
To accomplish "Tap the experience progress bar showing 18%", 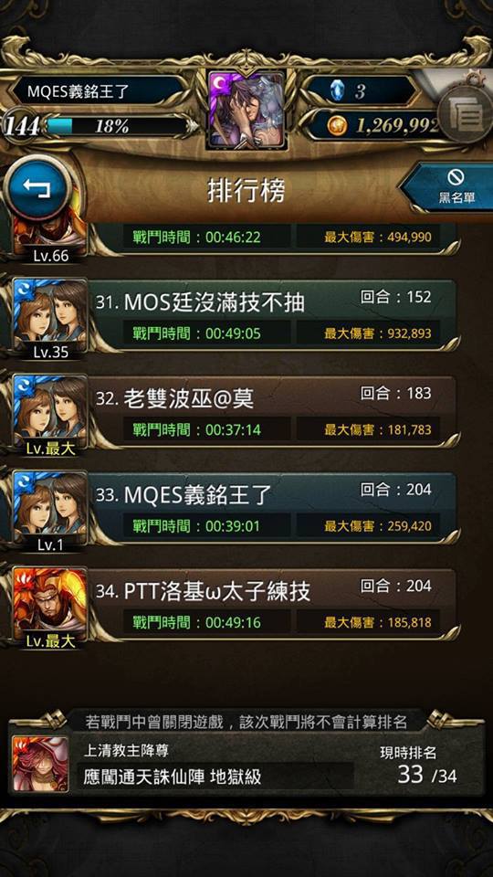I will click(x=116, y=126).
